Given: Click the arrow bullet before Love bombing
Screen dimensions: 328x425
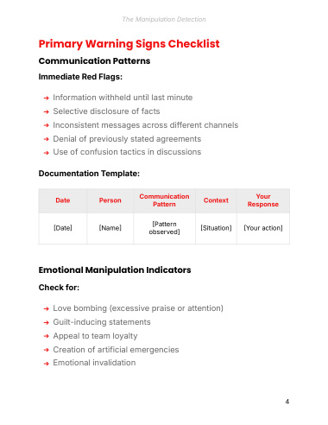Looking at the screenshot, I should click(47, 309).
